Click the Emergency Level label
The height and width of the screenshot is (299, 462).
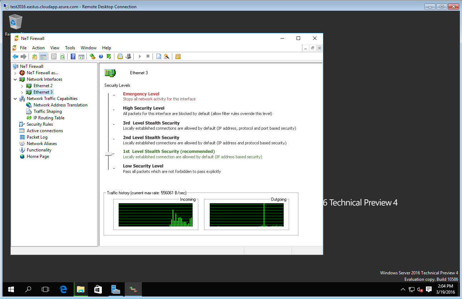(141, 94)
